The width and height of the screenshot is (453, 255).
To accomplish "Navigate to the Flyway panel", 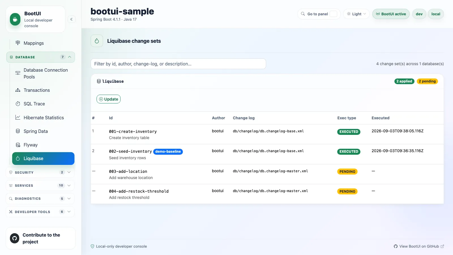I will (x=43, y=145).
